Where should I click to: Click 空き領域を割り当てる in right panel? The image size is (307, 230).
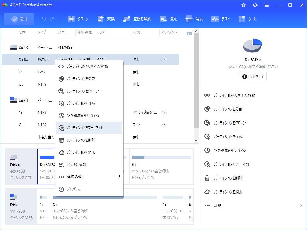click(x=225, y=150)
